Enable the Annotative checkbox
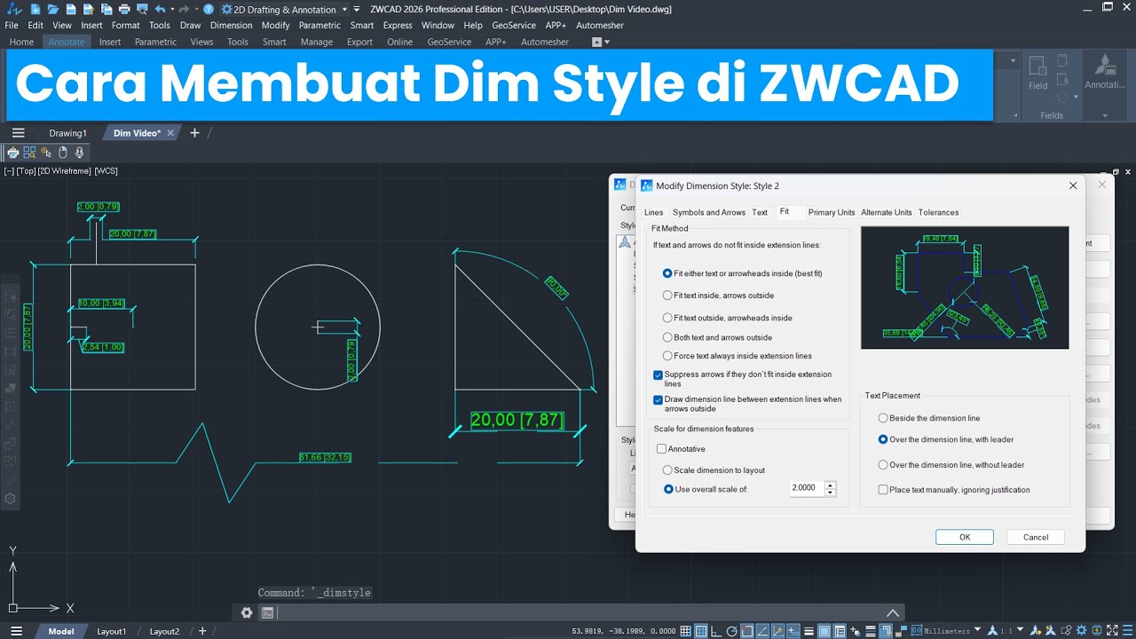This screenshot has height=639, width=1136. (661, 449)
